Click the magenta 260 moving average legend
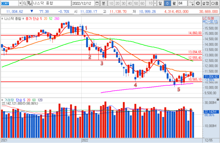This screenshot has height=143, width=220. tap(57, 19)
